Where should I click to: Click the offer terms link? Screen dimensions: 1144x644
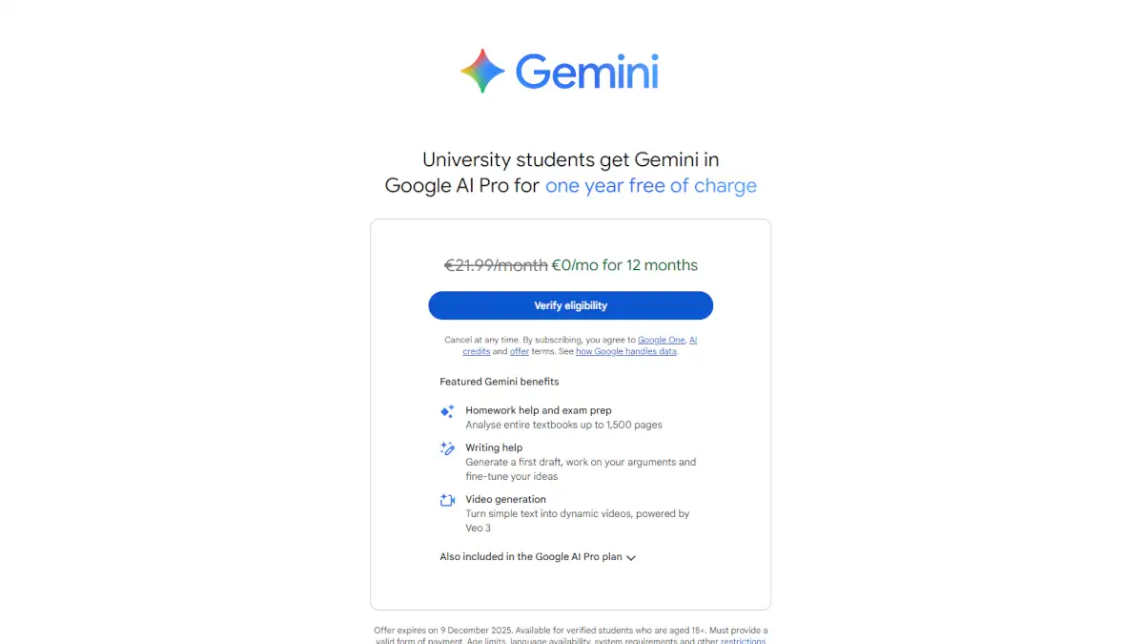tap(520, 351)
